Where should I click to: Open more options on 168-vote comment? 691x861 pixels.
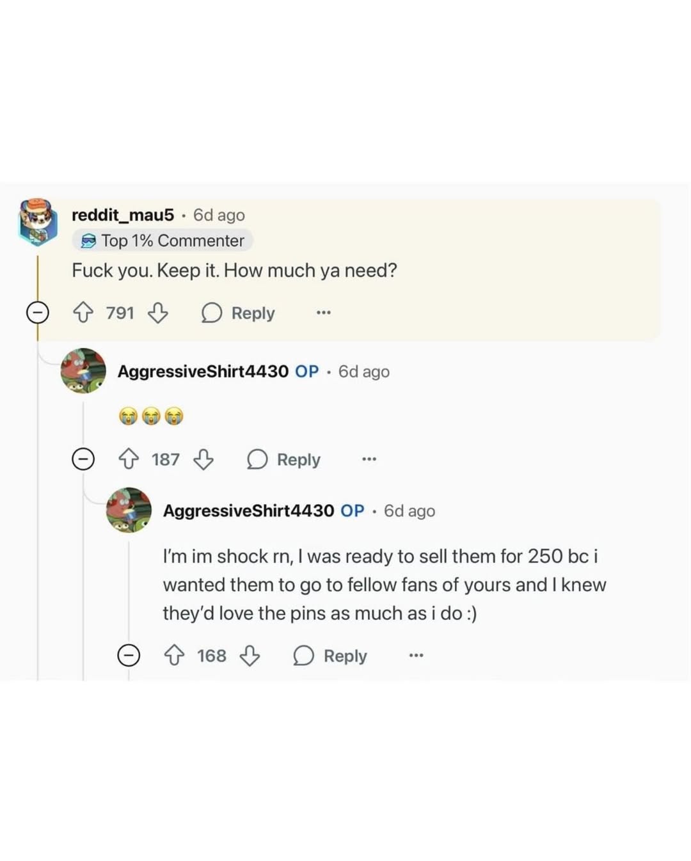coord(416,656)
